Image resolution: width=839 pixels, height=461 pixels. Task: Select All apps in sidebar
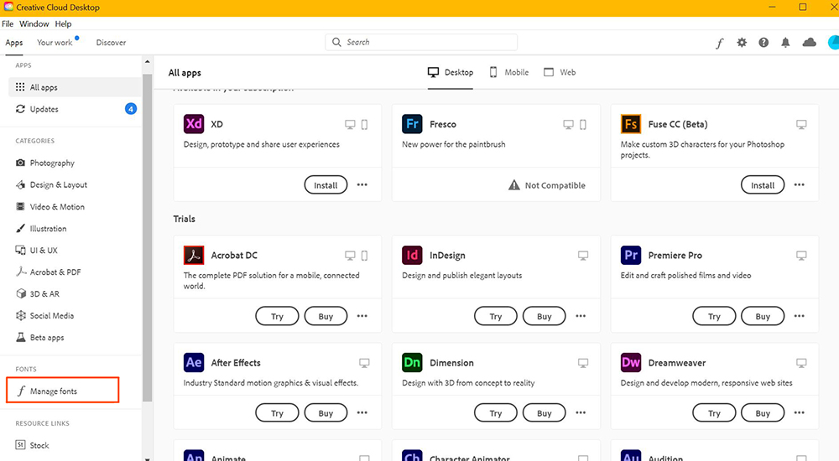coord(75,87)
